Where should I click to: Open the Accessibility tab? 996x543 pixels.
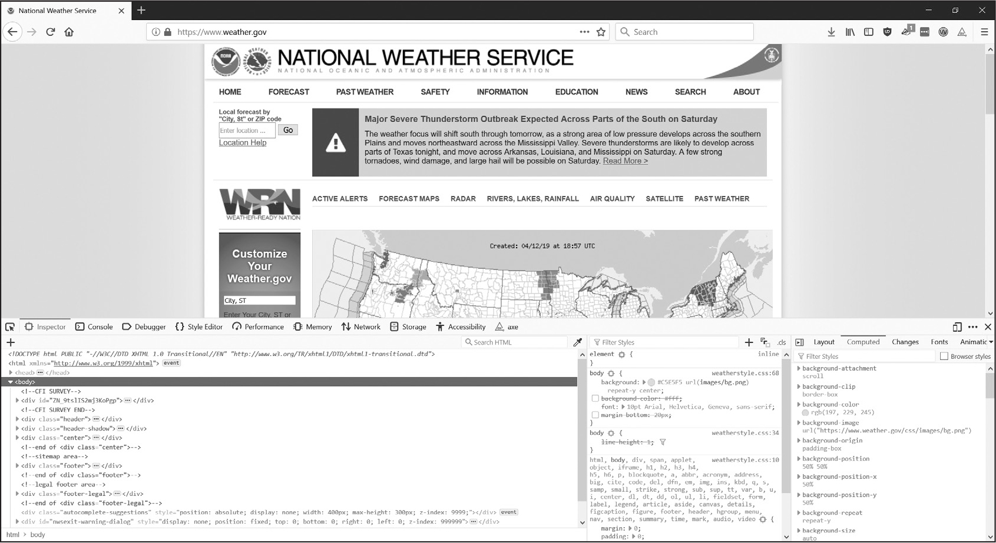[x=461, y=327]
